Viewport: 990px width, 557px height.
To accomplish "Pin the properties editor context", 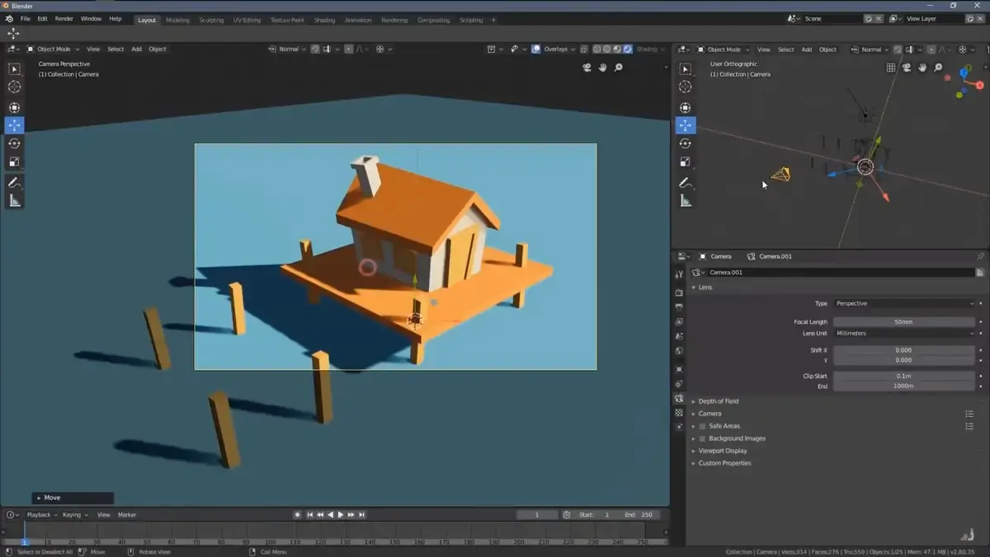I will point(980,256).
